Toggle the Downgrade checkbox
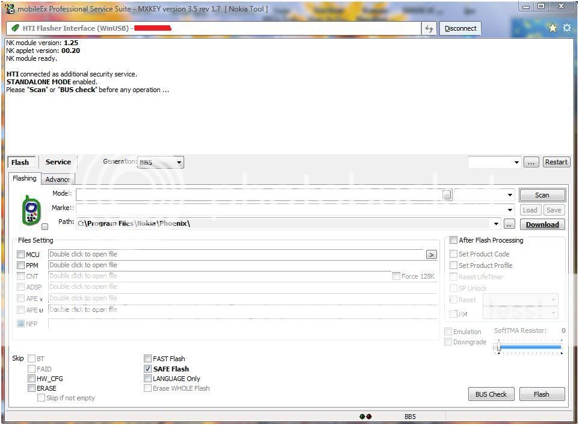Screen dimensions: 579x425 pyautogui.click(x=448, y=341)
